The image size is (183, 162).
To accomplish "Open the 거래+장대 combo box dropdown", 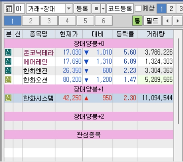I will tap(69, 9).
